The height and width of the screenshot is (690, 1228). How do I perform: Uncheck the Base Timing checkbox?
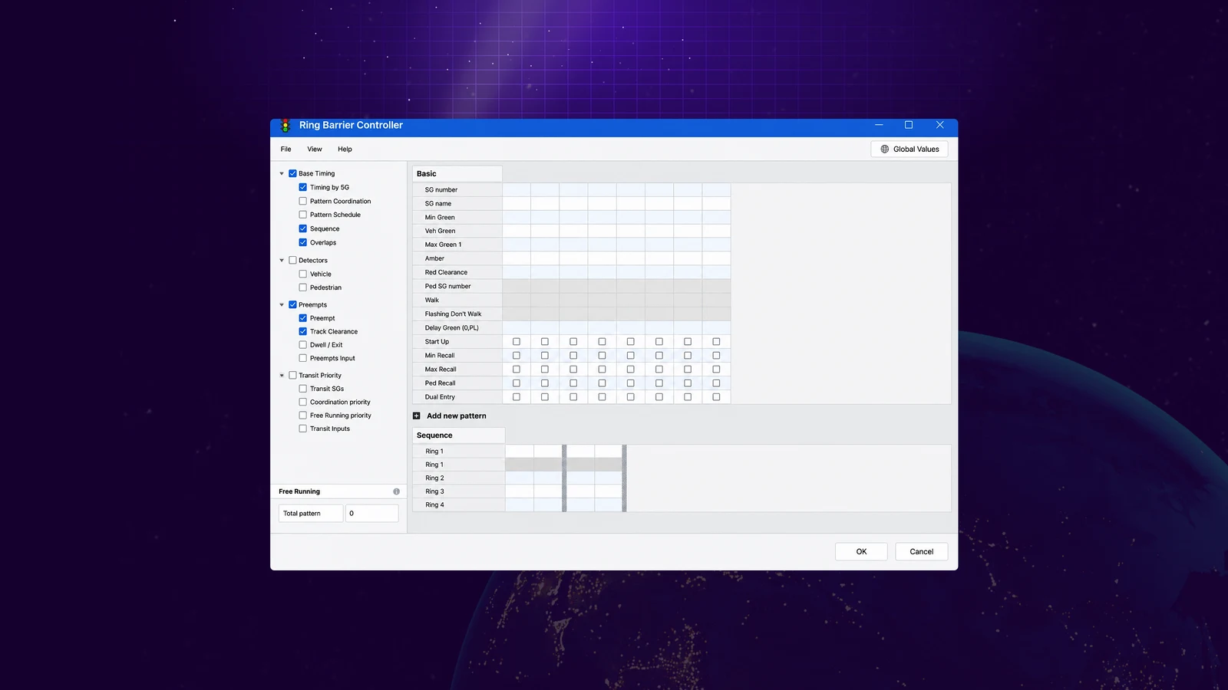click(x=292, y=173)
